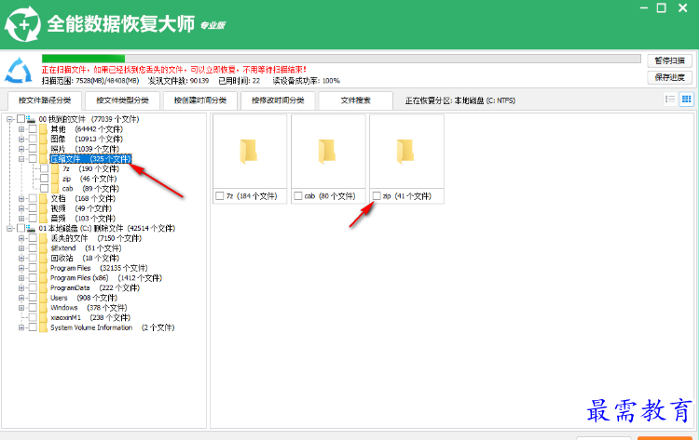Expand the Windows tree node
The width and height of the screenshot is (700, 440).
click(x=21, y=308)
